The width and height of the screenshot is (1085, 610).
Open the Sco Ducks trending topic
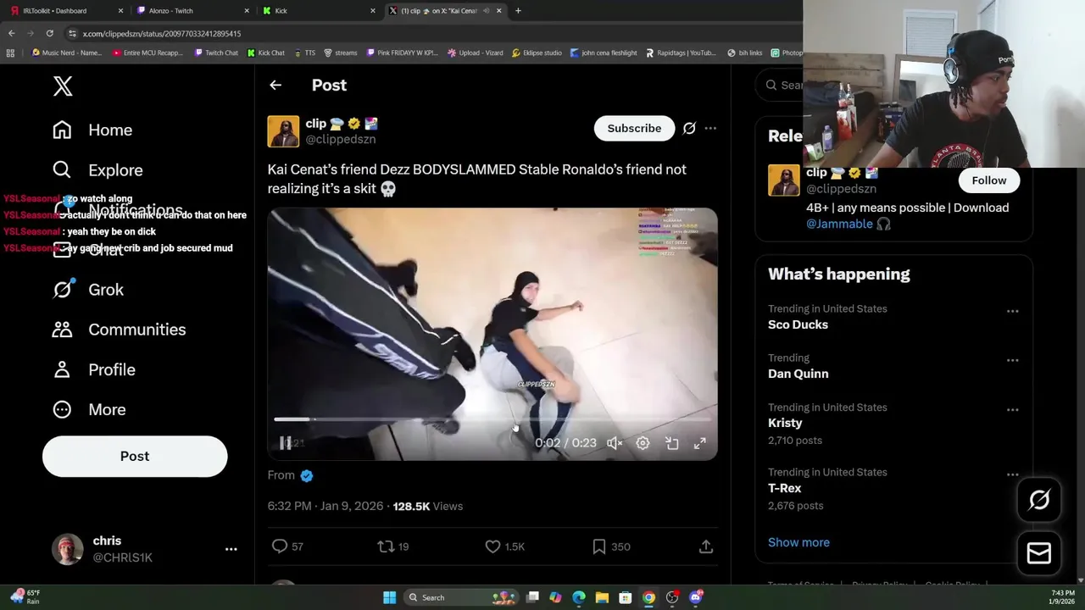pyautogui.click(x=798, y=324)
